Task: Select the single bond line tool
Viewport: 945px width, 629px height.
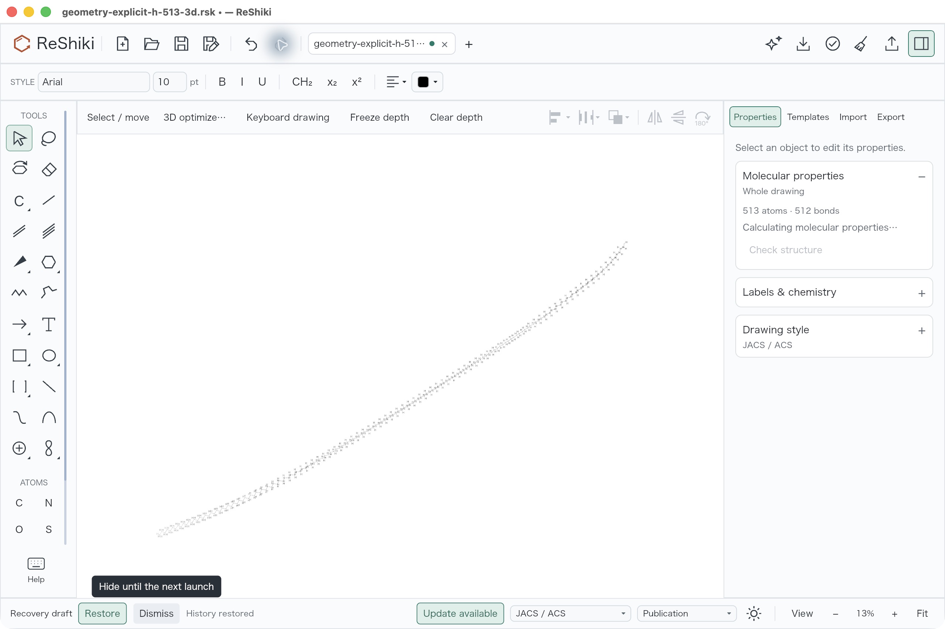Action: [x=48, y=200]
